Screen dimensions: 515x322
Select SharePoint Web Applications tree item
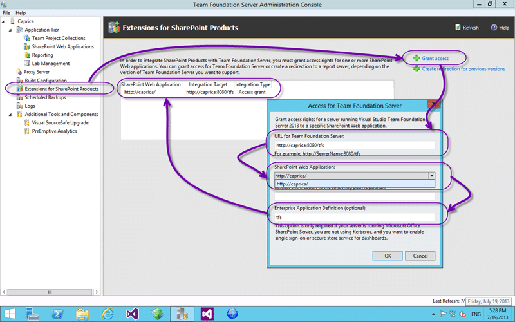[x=62, y=46]
